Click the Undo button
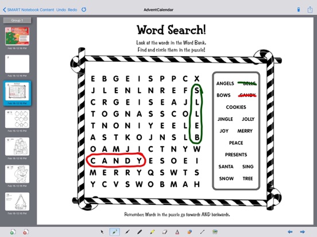The width and height of the screenshot is (317, 237). [x=61, y=10]
